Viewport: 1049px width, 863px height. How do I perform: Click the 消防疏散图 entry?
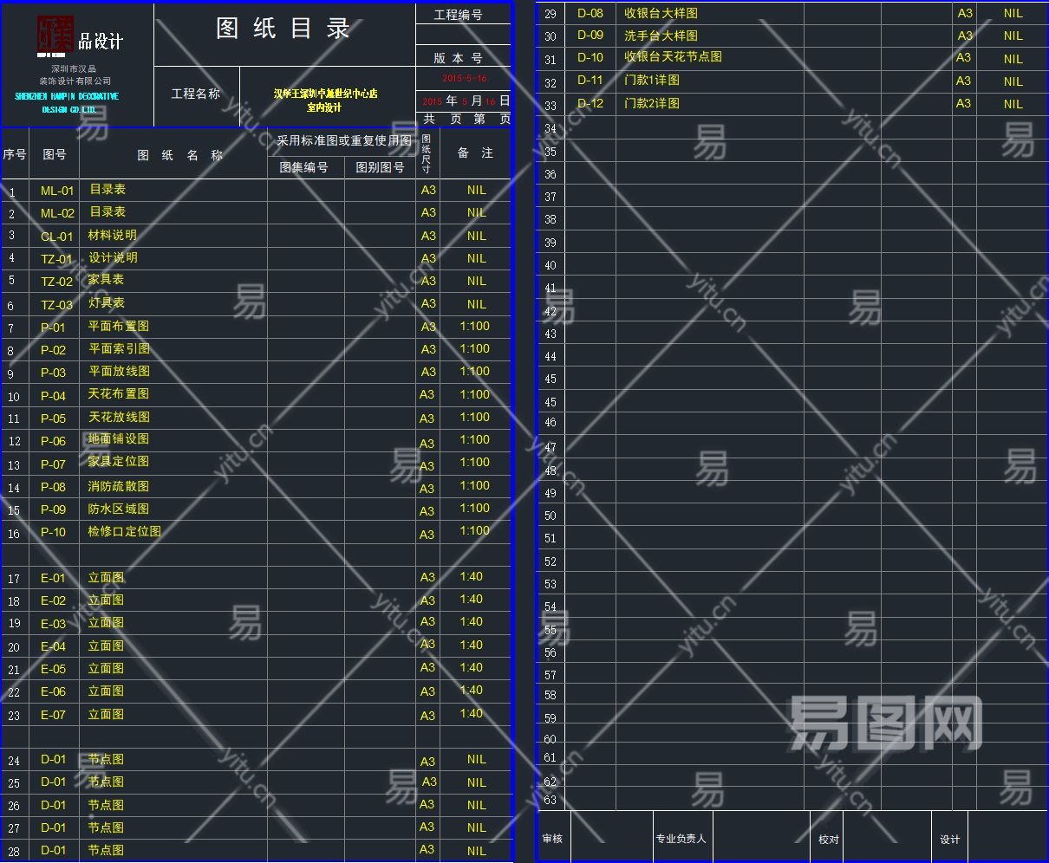coord(119,486)
